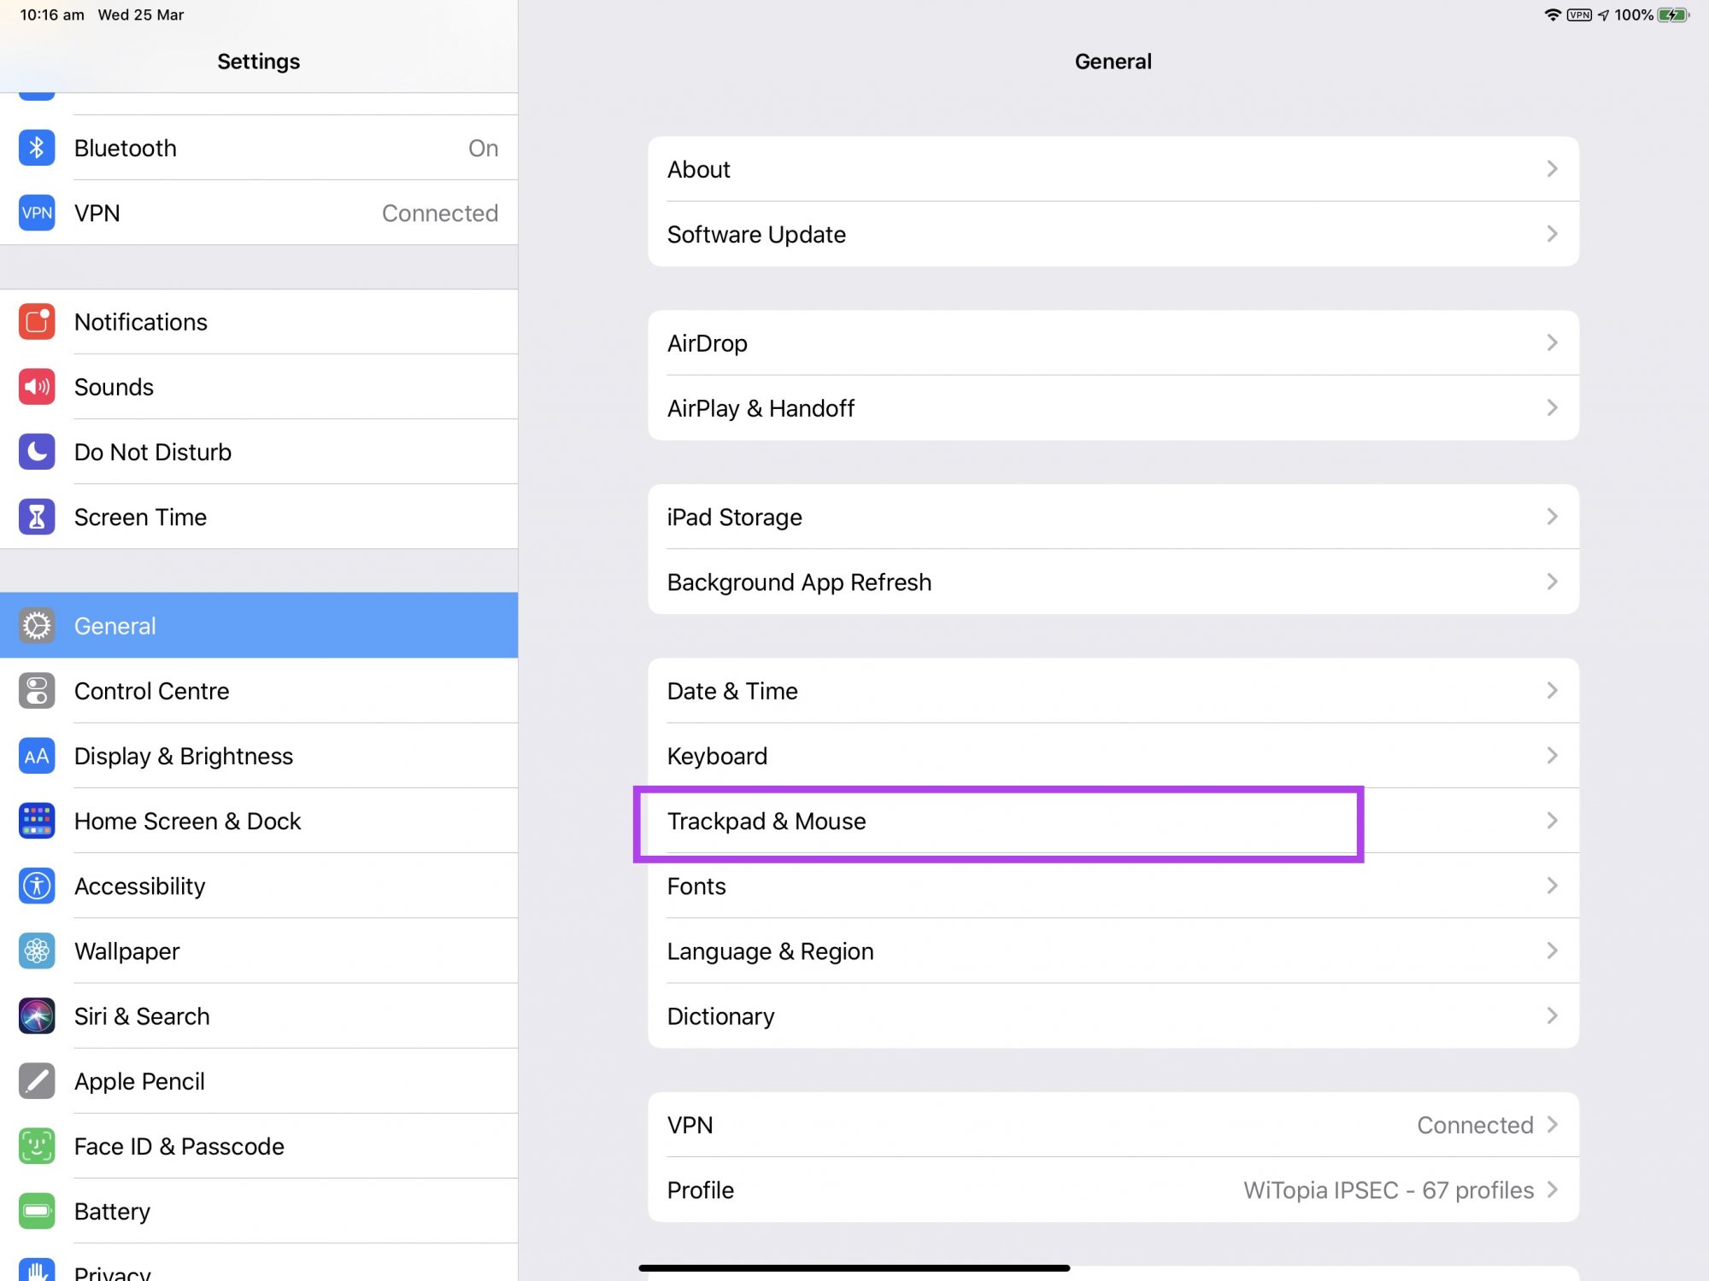
Task: Open Home Screen & Dock settings
Action: 187,821
